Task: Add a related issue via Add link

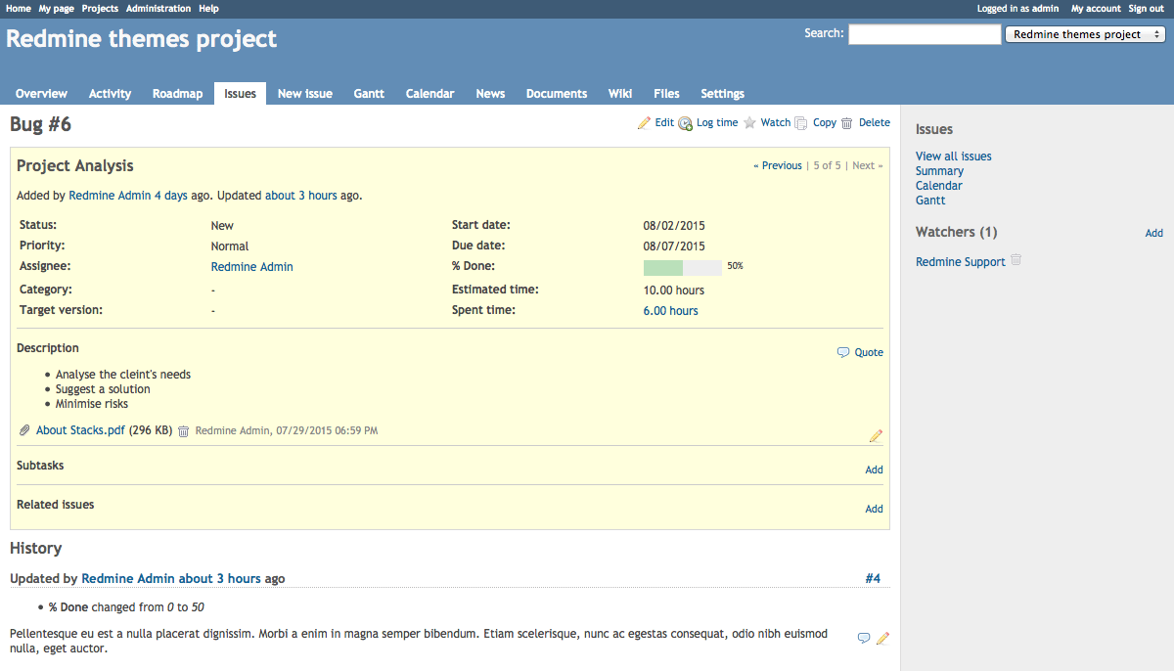Action: [x=875, y=510]
